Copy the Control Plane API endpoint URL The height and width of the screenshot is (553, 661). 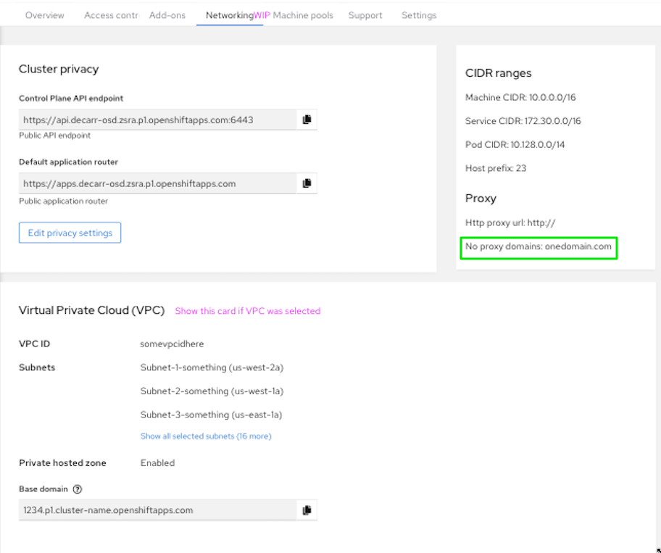tap(307, 120)
